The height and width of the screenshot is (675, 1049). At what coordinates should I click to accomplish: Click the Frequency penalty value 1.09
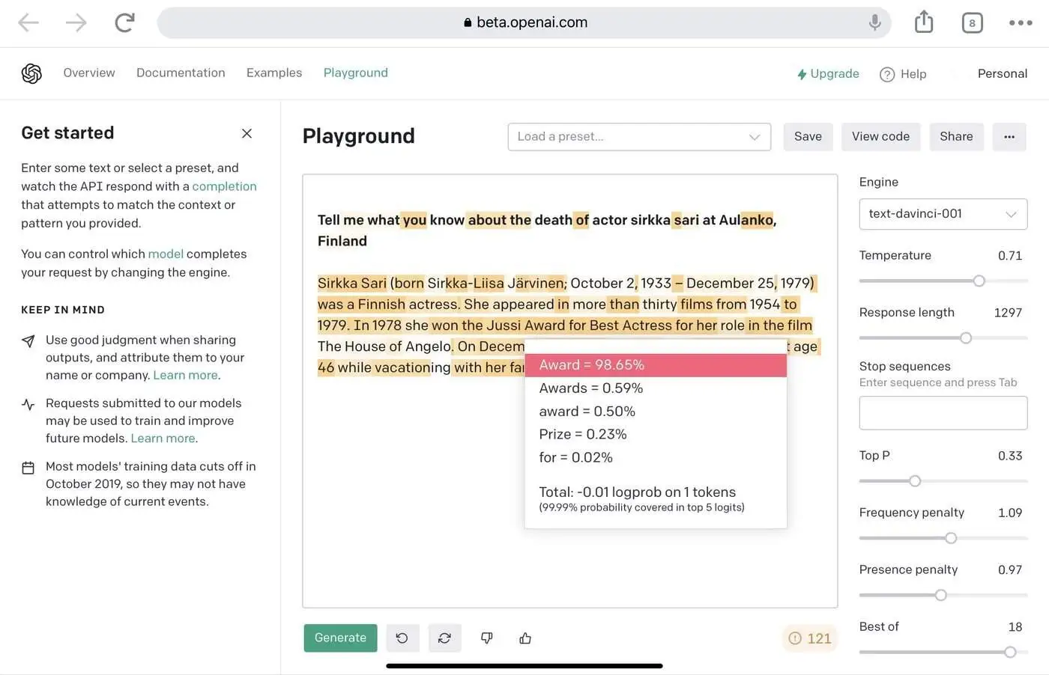pyautogui.click(x=1010, y=513)
